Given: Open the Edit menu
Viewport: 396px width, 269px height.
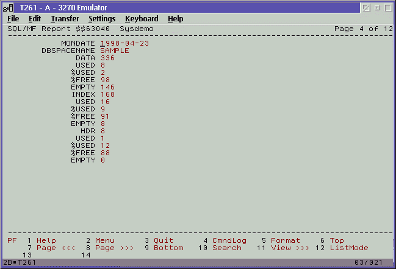Looking at the screenshot, I should point(35,19).
